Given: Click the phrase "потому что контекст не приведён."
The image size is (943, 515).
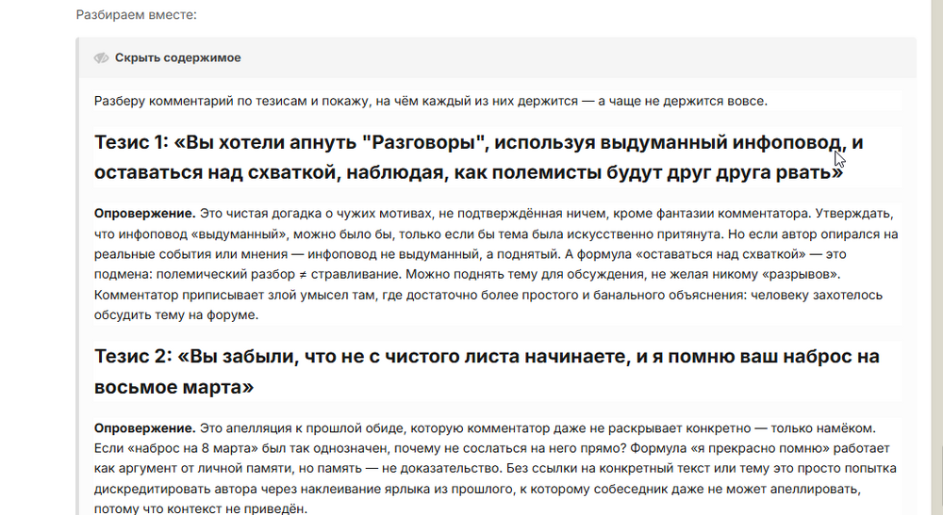Looking at the screenshot, I should pos(200,508).
